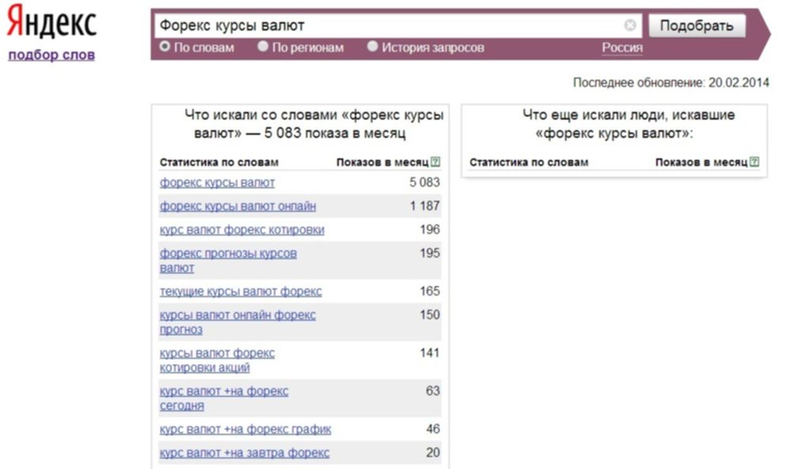Viewport: 810px width, 469px height.
Task: Click the value 46 in the table
Action: pyautogui.click(x=433, y=429)
